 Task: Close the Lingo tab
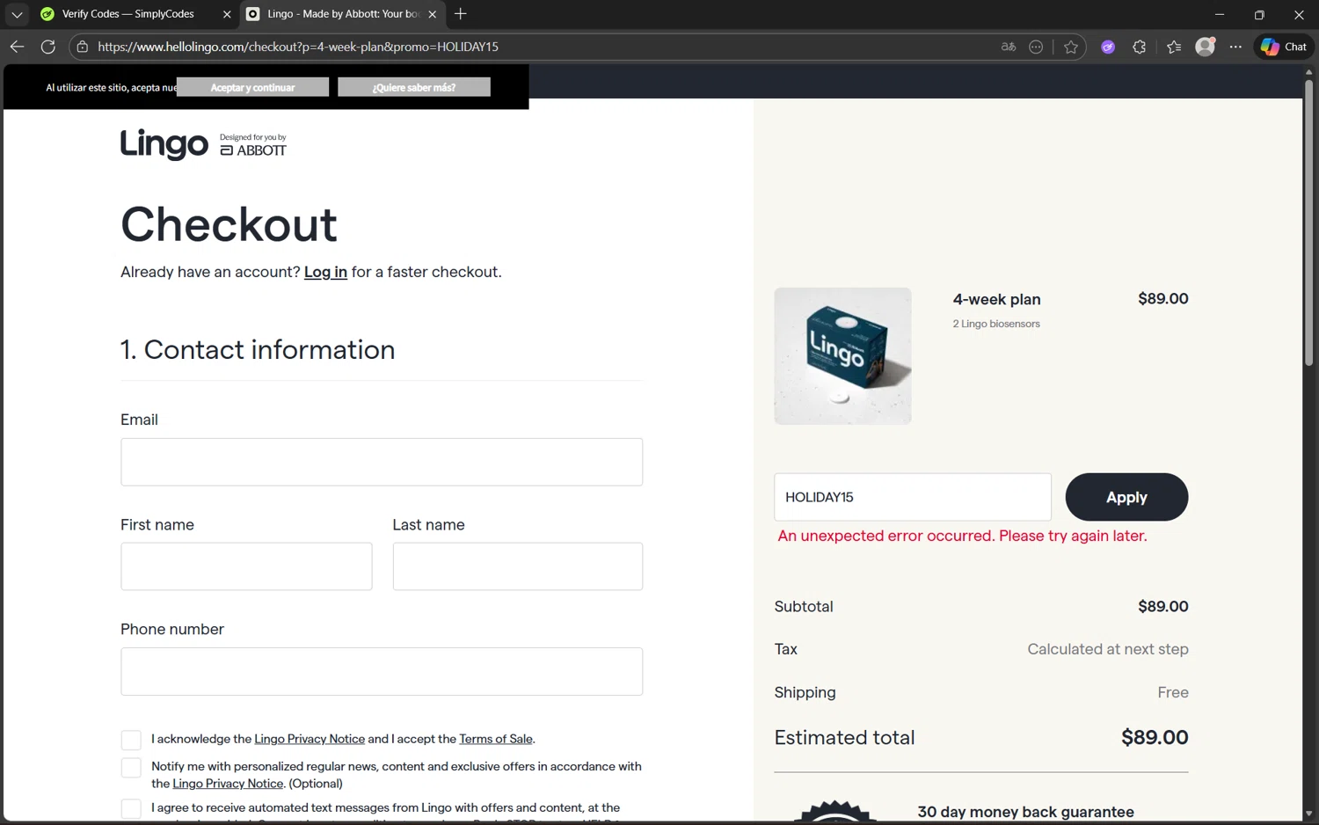click(433, 14)
